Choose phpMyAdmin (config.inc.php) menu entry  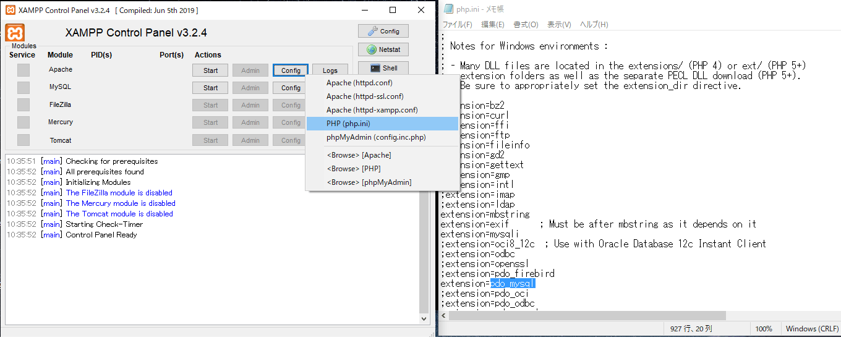click(382, 137)
